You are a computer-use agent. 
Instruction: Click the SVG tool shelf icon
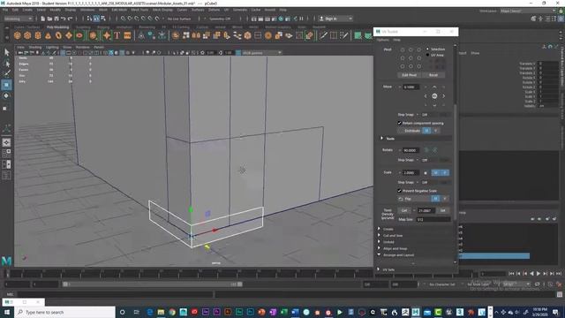127,35
